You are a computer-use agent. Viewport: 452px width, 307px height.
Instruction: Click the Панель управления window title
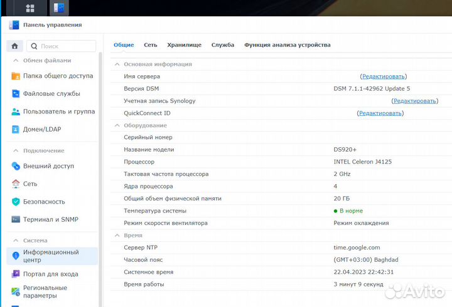tap(53, 25)
